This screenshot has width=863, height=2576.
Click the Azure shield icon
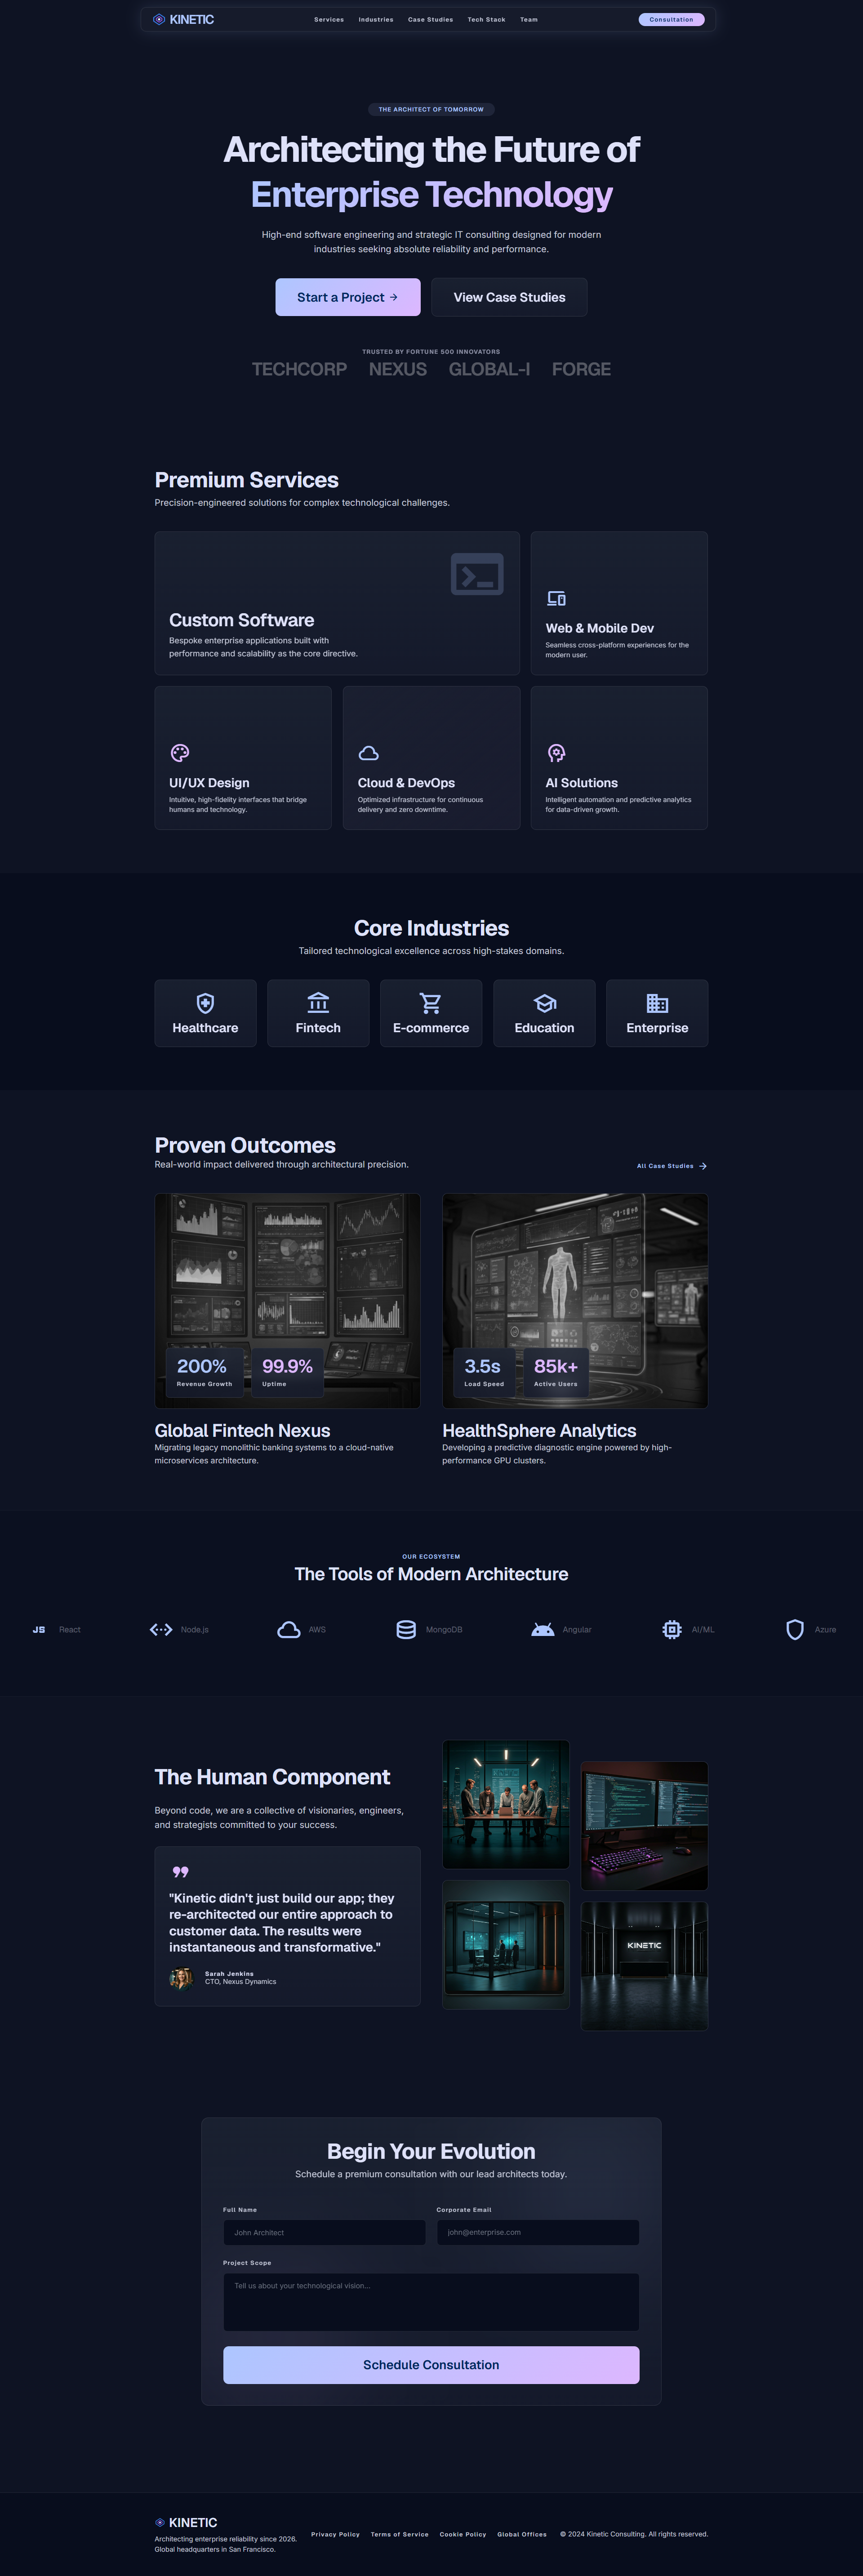click(x=795, y=1630)
